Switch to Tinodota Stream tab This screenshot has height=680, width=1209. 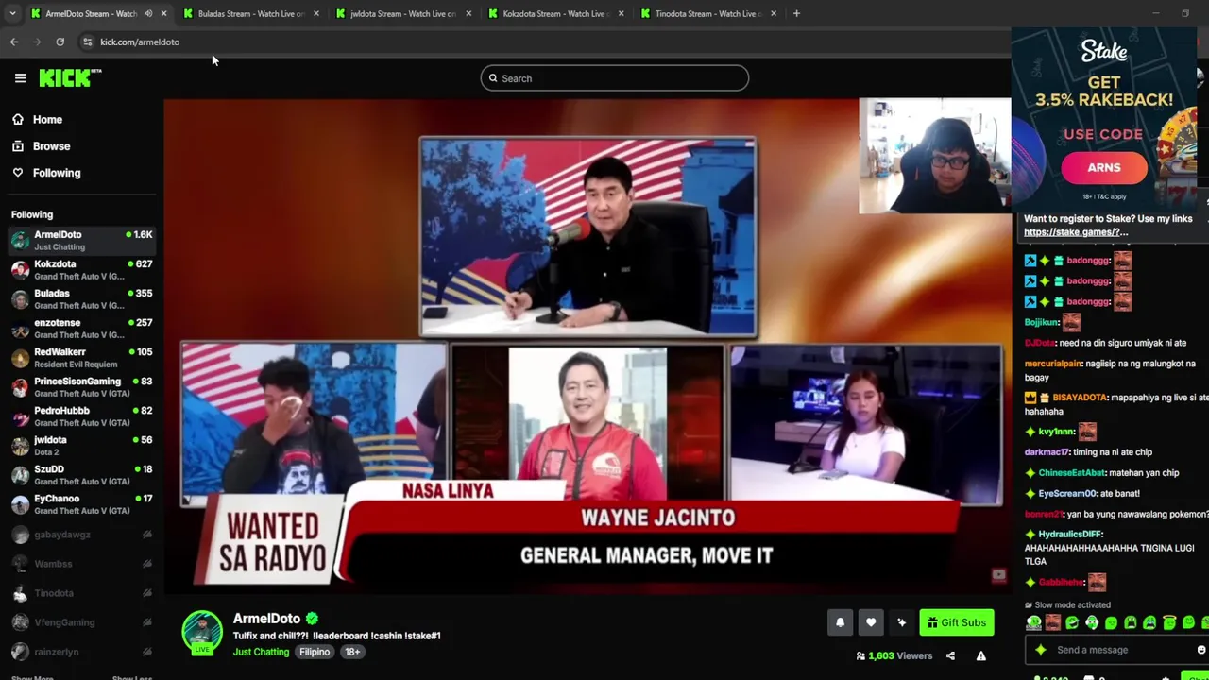click(708, 14)
